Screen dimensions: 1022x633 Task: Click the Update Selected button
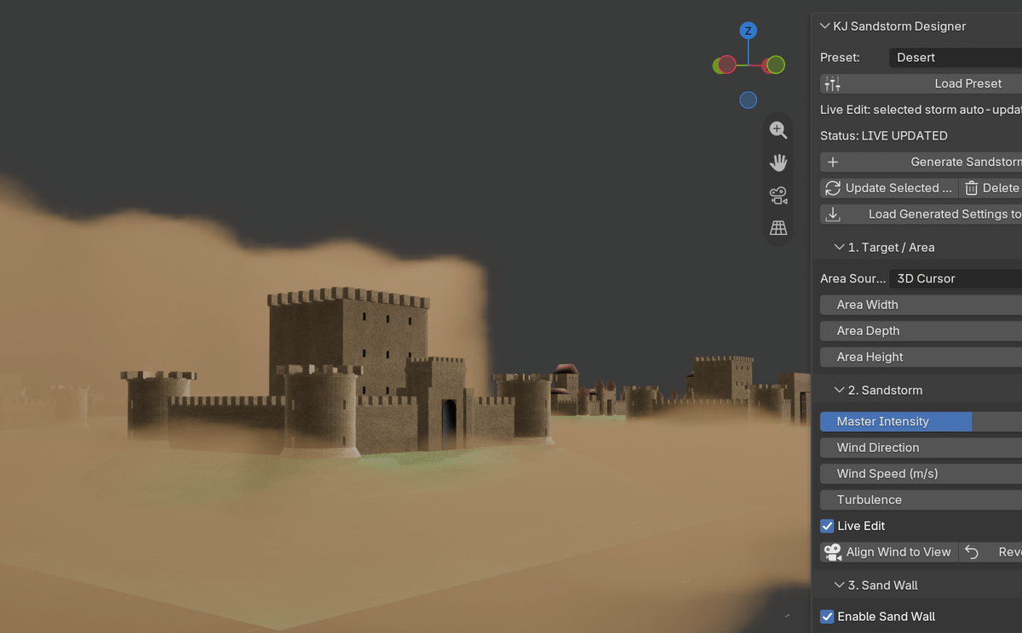point(889,188)
